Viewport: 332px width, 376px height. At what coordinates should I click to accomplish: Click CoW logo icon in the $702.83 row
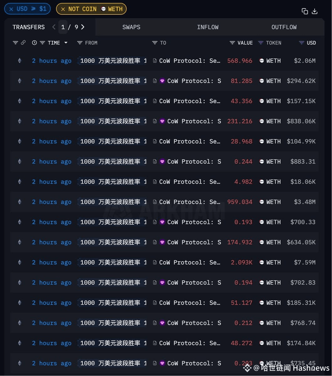pyautogui.click(x=162, y=283)
